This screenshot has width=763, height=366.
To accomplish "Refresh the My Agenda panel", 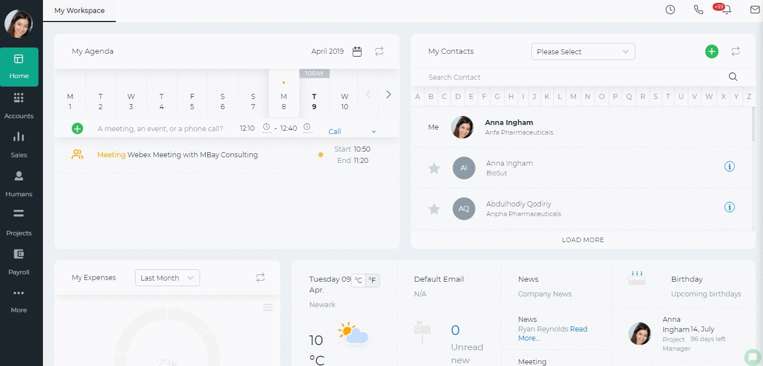I will [379, 51].
